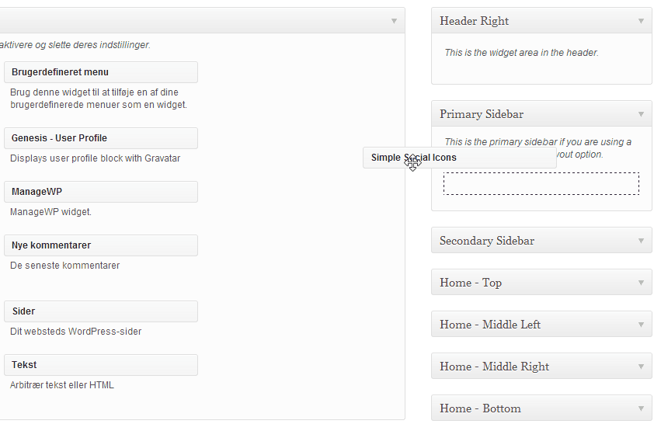
Task: Open the Home - Bottom header
Action: coord(541,408)
